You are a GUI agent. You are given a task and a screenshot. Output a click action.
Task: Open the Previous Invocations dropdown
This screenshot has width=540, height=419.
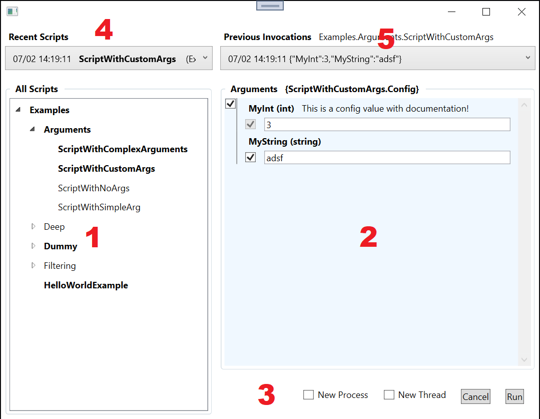tap(378, 58)
